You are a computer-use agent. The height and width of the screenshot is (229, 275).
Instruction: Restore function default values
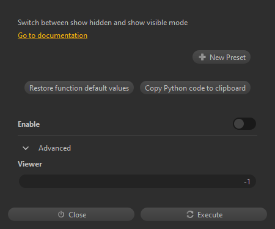[x=79, y=88]
